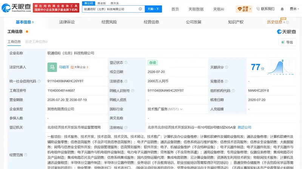This screenshot has width=302, height=169.
Task: Click the phone icon beside 联系我们
Action: click(258, 9)
